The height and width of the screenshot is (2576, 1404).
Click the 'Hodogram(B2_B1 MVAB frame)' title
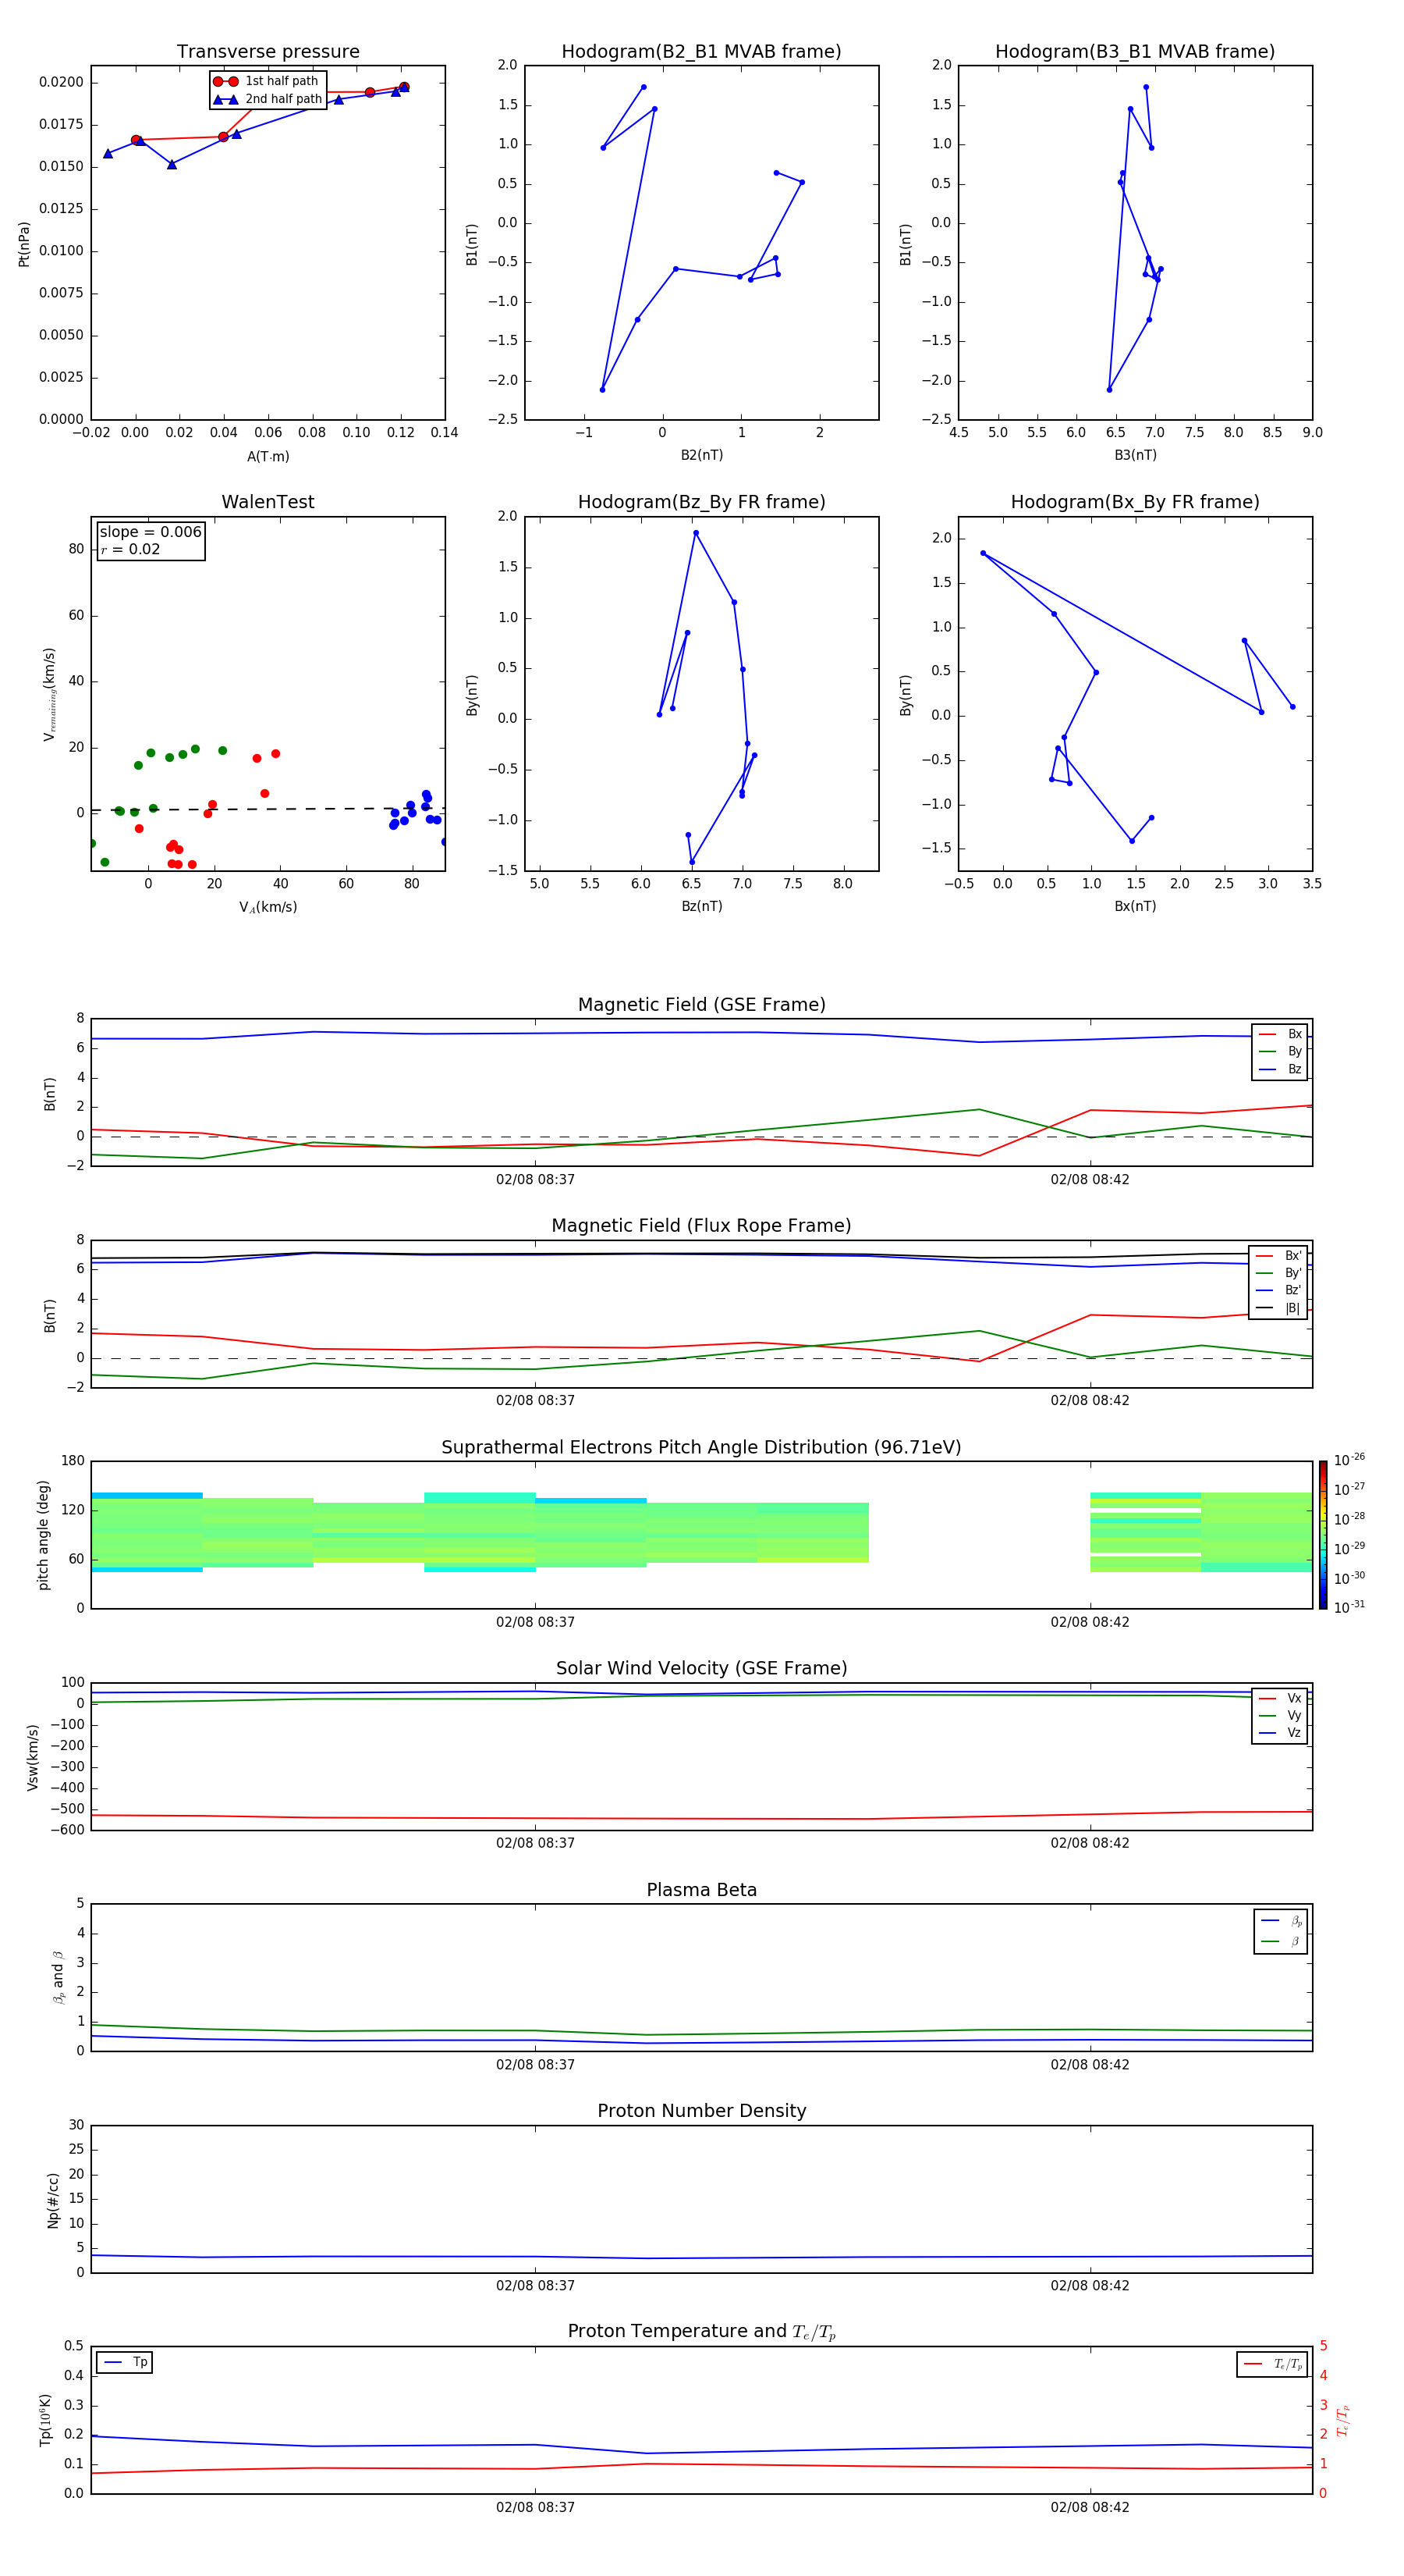point(701,52)
